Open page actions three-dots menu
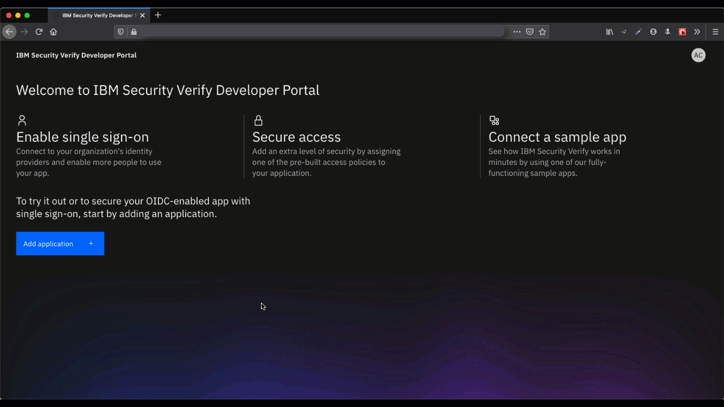724x407 pixels. tap(517, 32)
